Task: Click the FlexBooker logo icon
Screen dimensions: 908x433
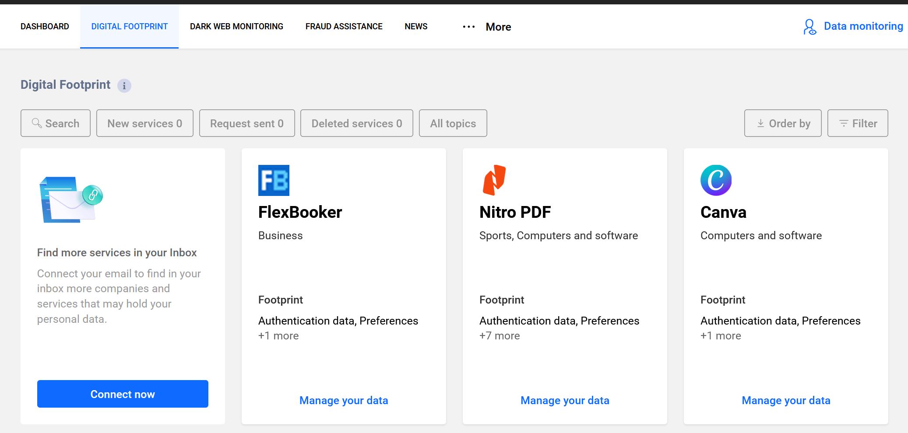Action: [x=274, y=180]
